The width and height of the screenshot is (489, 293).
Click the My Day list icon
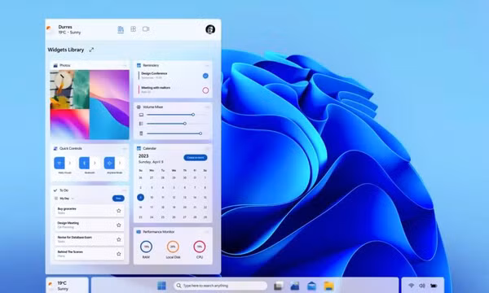(x=56, y=199)
